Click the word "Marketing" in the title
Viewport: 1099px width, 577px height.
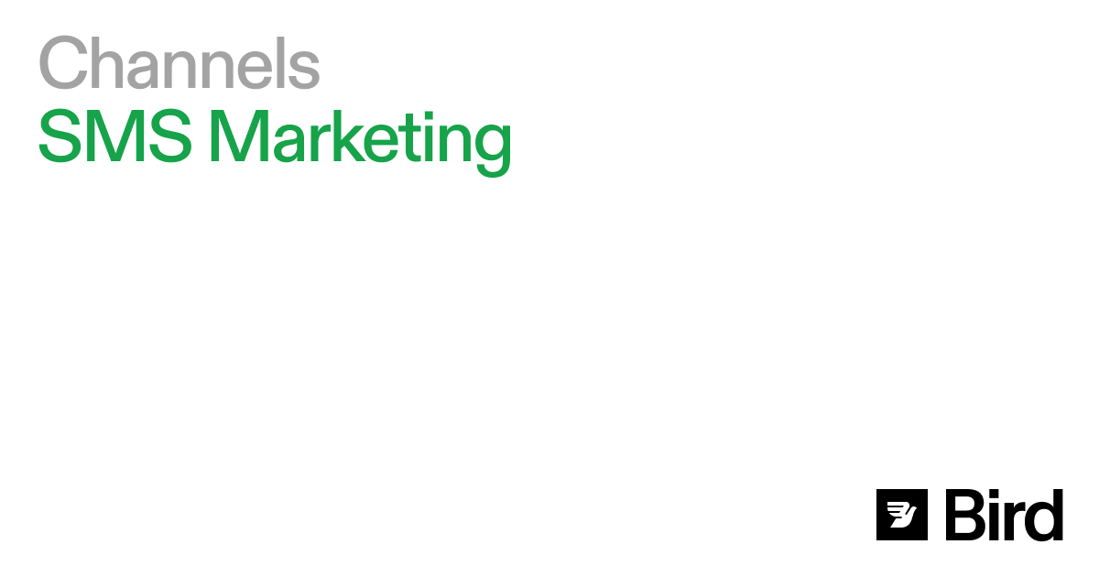360,138
